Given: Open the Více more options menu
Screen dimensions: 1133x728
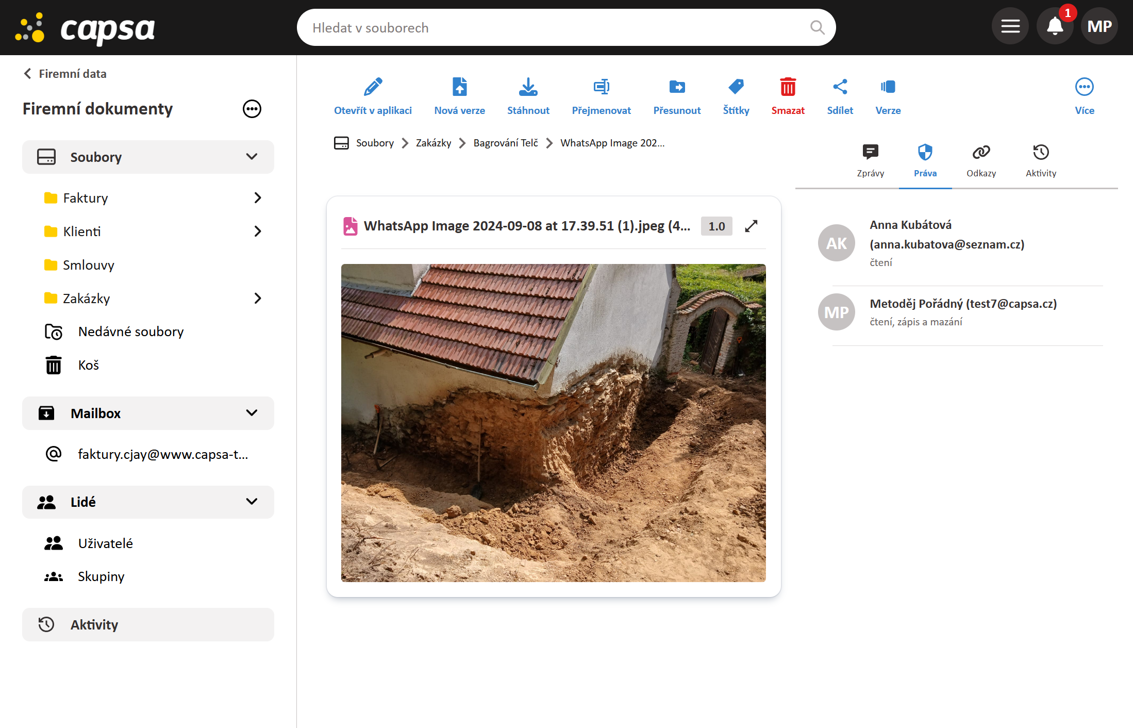Looking at the screenshot, I should point(1084,88).
